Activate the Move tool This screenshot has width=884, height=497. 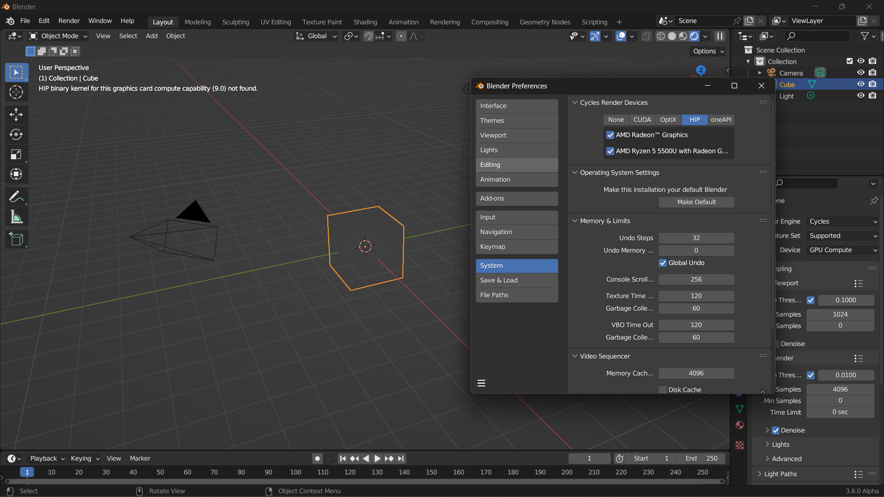[x=16, y=114]
